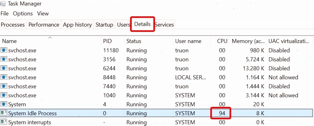Switch to the Performance tab
Viewport: 314px width, 126px height.
[44, 25]
